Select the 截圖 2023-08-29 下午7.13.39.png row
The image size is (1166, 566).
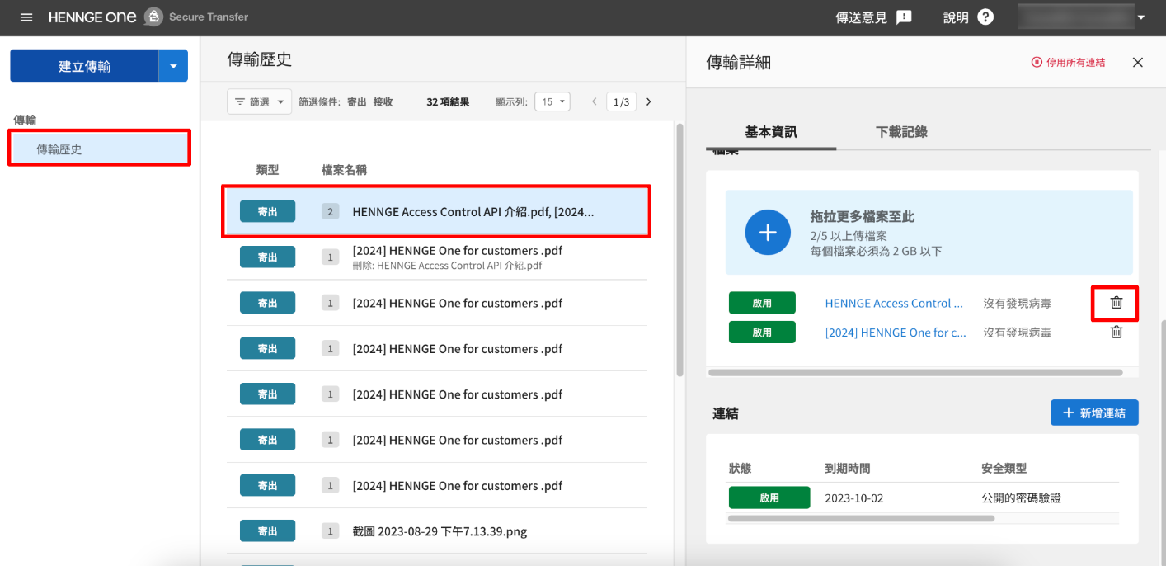point(436,531)
